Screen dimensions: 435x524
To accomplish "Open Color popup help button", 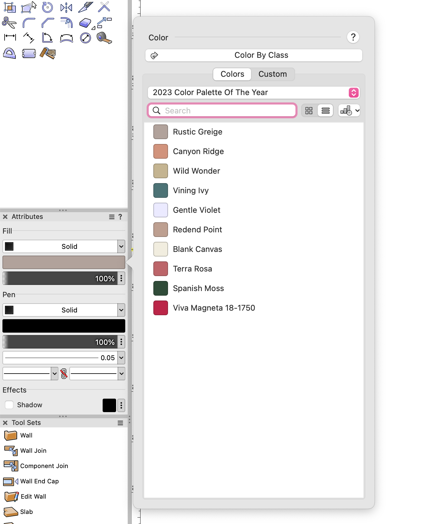I will point(353,37).
